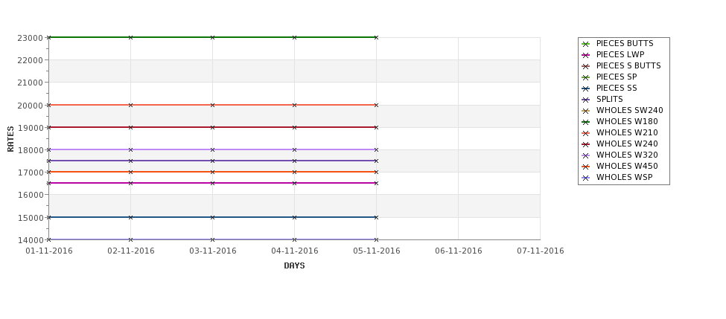Screen dimensions: 726x319
Task: Click the PIECES S BUTTS legend marker
Action: pyautogui.click(x=585, y=66)
